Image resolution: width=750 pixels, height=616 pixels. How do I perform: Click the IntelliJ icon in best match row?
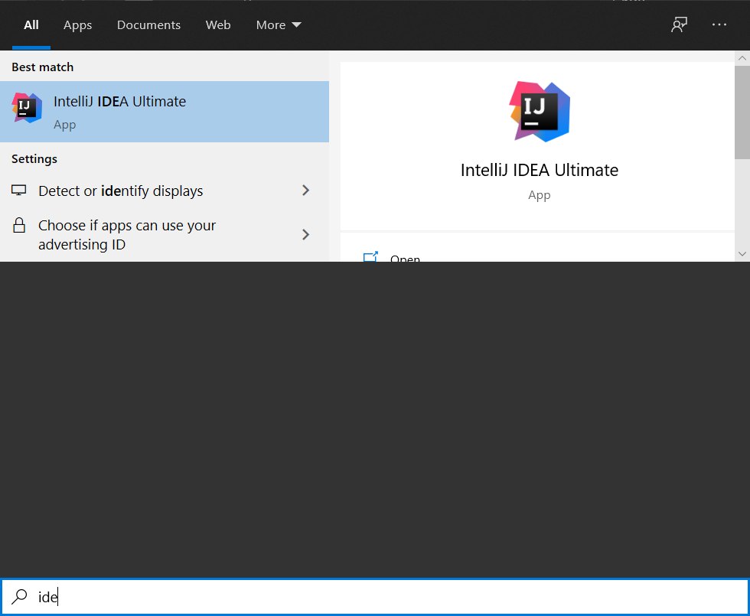pos(27,108)
